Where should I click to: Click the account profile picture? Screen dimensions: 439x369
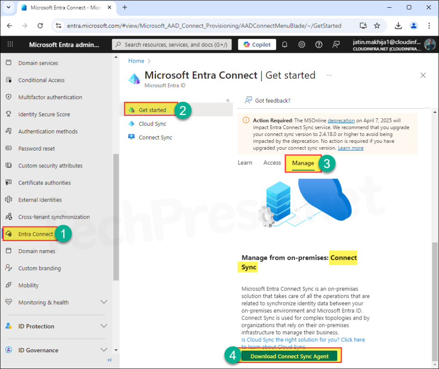[430, 45]
